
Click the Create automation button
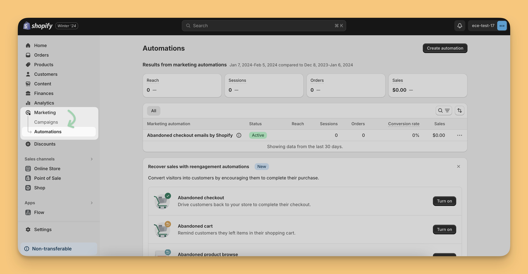445,48
